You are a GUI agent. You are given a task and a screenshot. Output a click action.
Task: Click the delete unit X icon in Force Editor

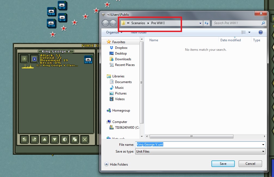coord(85,140)
